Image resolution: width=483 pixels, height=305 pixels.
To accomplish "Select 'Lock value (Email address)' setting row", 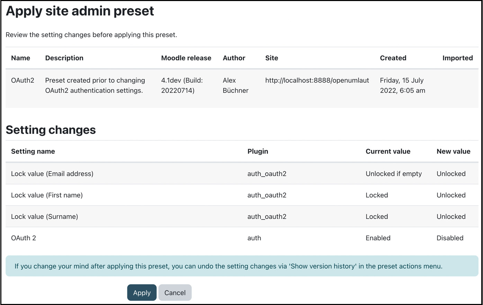I will click(x=242, y=174).
